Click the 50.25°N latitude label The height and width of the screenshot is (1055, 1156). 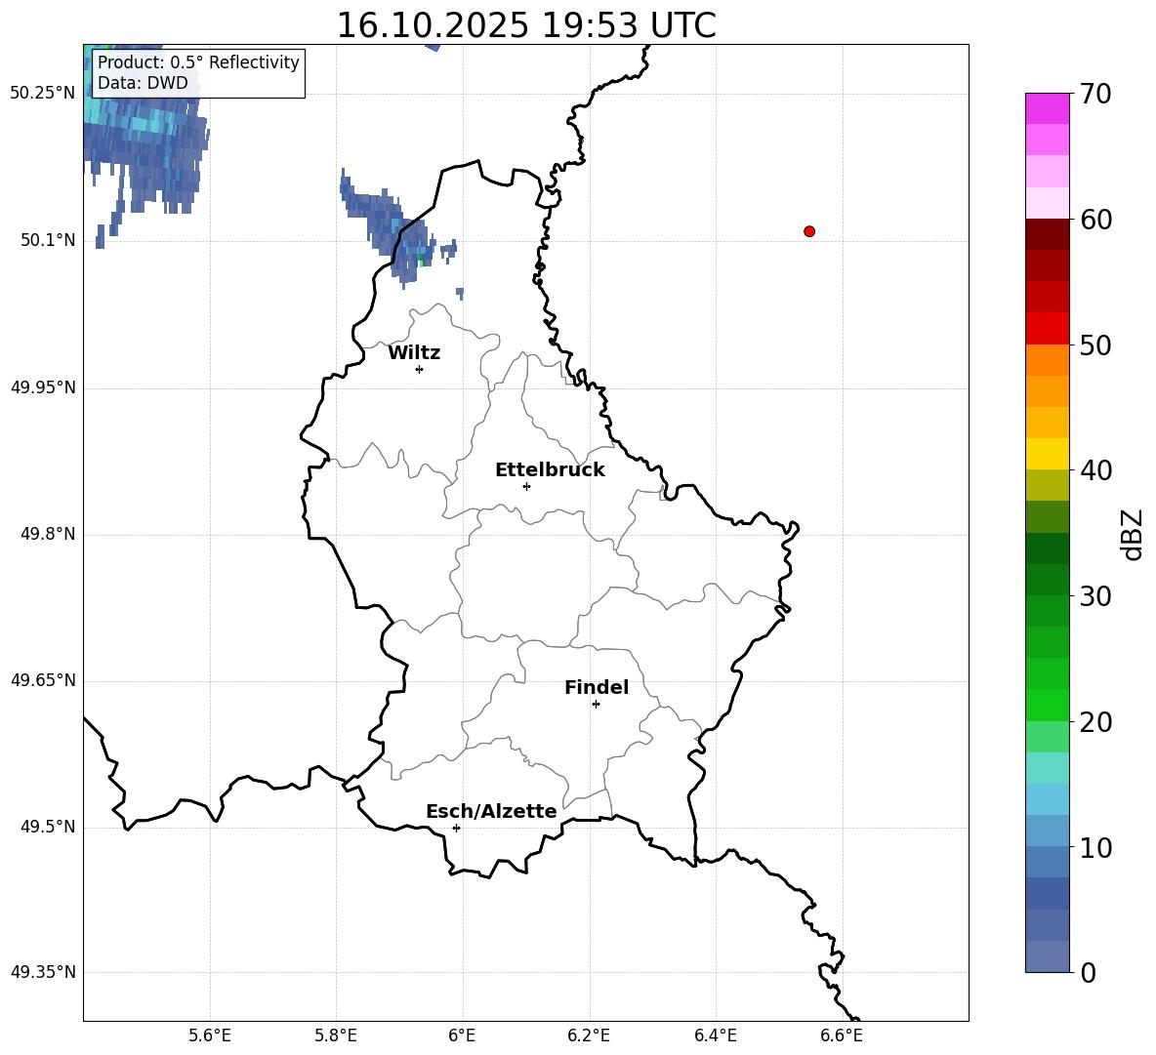tap(43, 94)
